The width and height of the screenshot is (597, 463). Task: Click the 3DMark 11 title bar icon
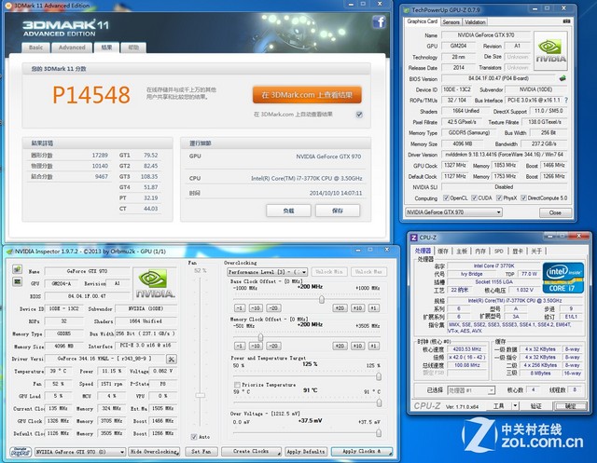pyautogui.click(x=9, y=6)
